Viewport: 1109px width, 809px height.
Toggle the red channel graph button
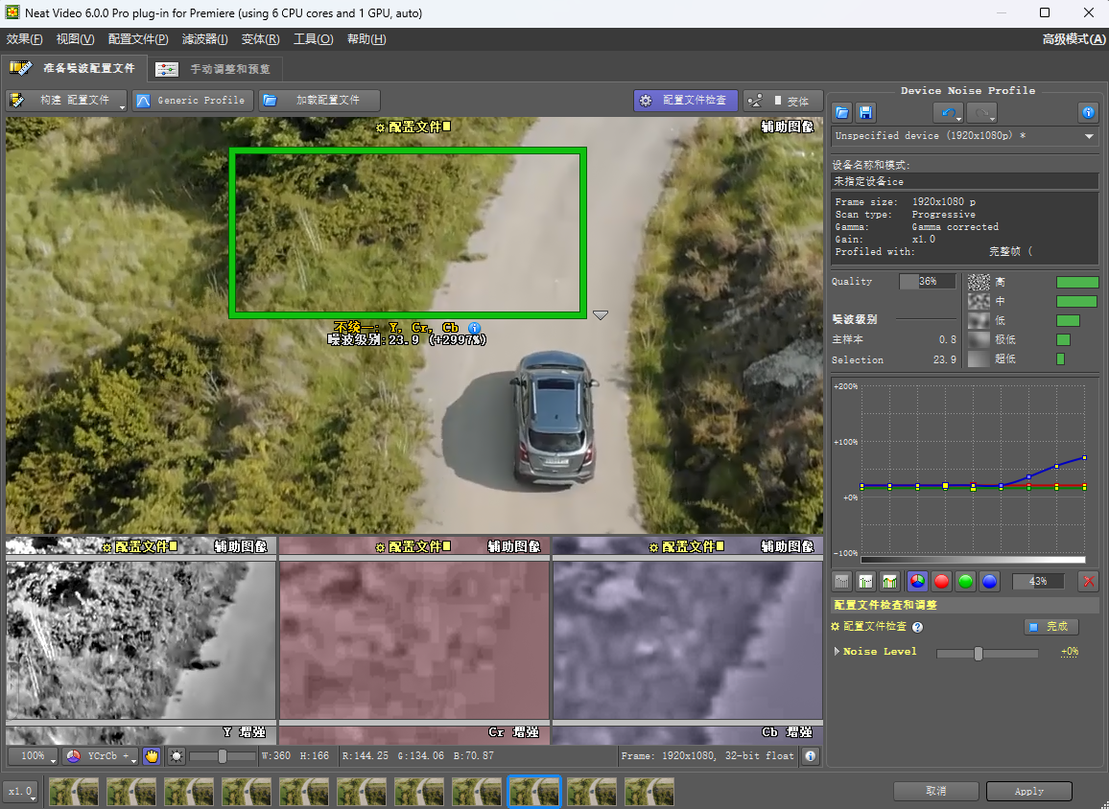click(942, 582)
